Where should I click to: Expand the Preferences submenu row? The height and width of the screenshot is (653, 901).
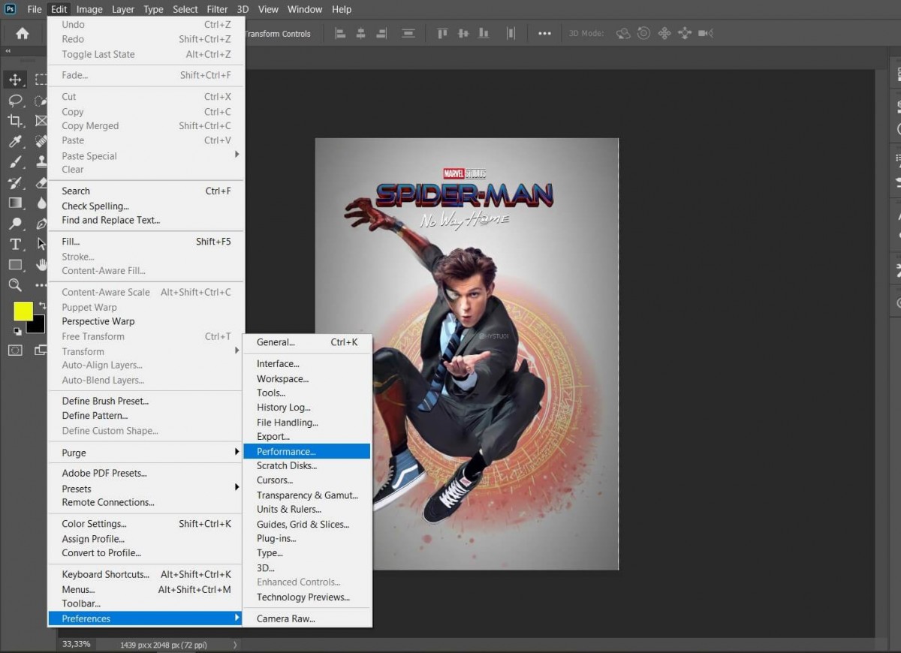[x=146, y=618]
